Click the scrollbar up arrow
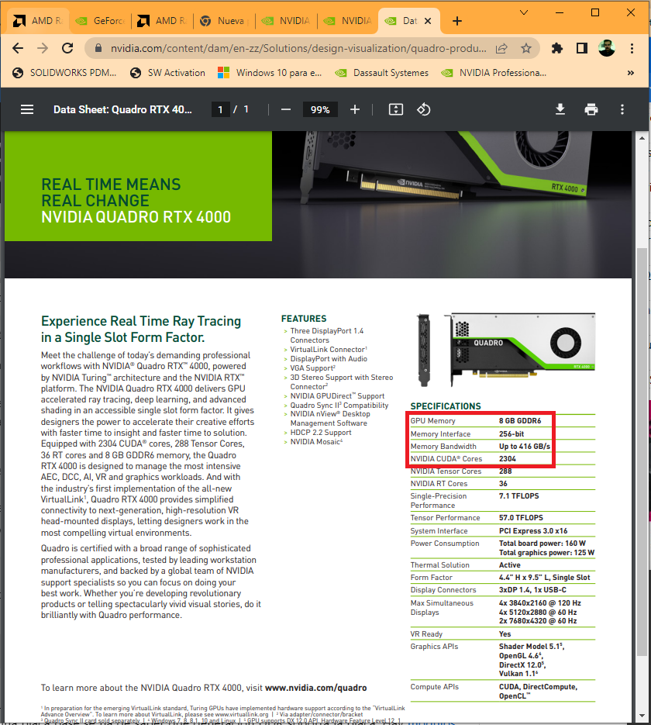Viewport: 651px width, 725px height. [x=642, y=138]
